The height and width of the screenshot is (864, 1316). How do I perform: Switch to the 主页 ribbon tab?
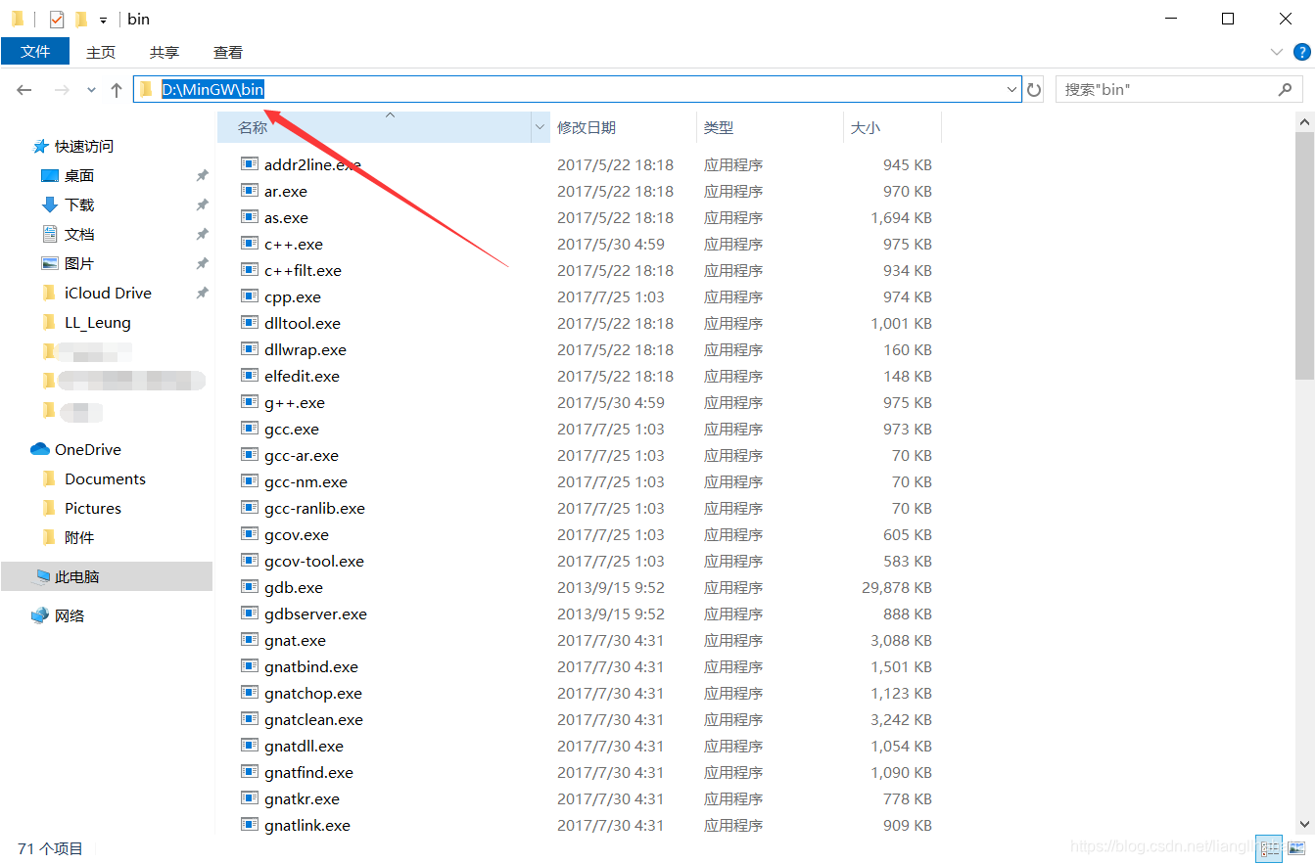tap(101, 52)
